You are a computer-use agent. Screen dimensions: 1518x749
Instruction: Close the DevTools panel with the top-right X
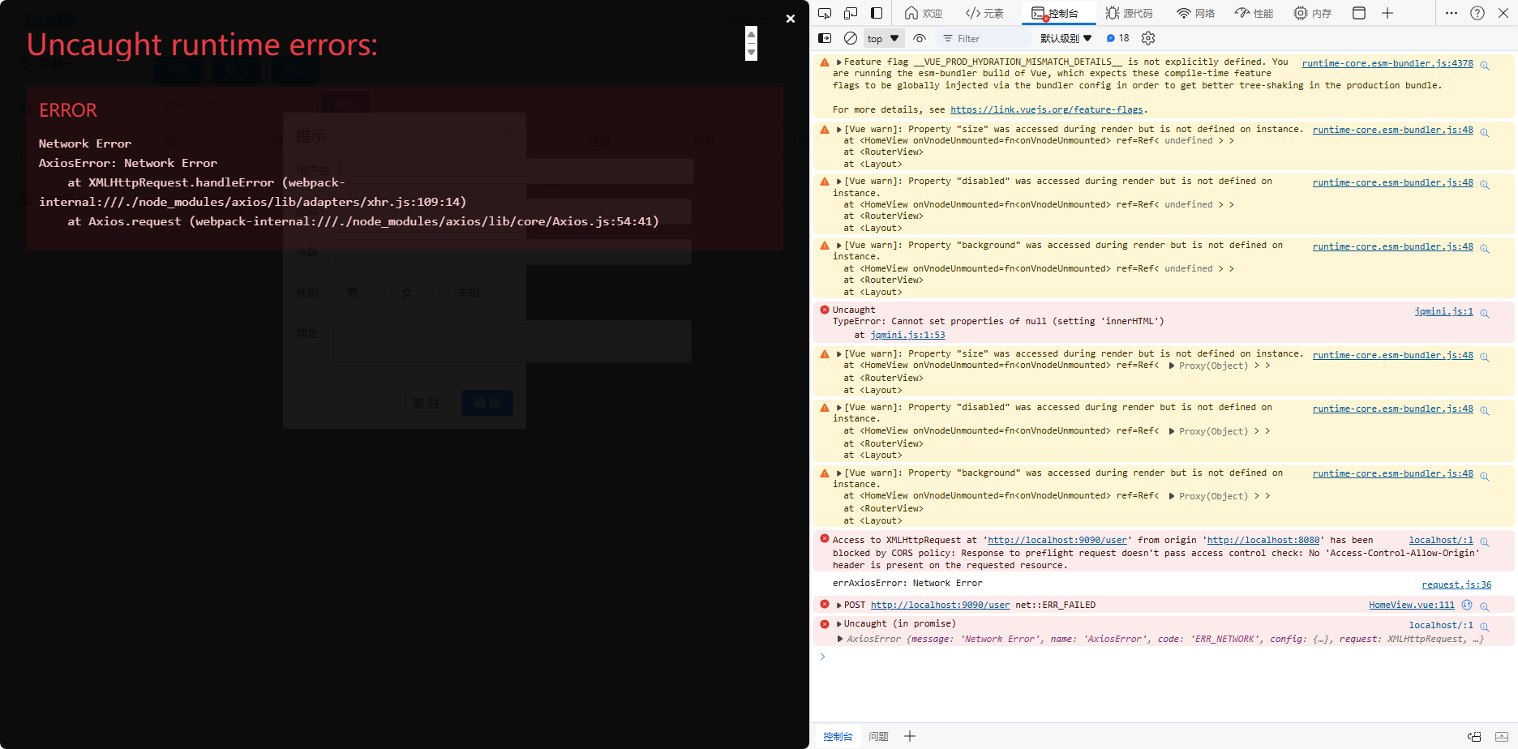(1503, 13)
